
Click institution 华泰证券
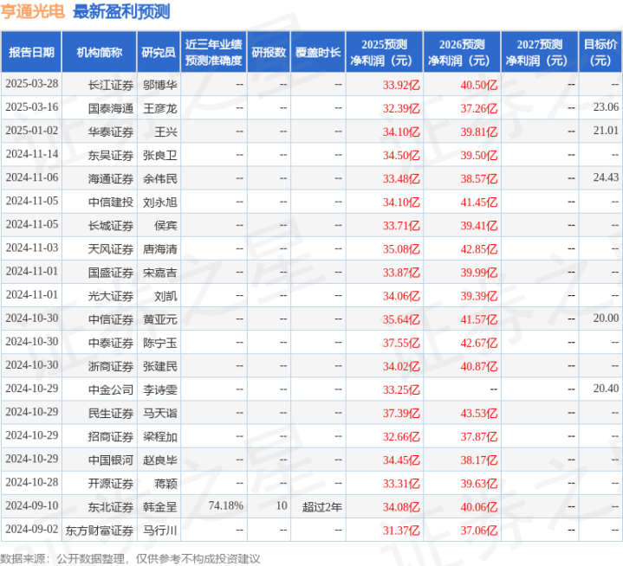click(x=110, y=132)
